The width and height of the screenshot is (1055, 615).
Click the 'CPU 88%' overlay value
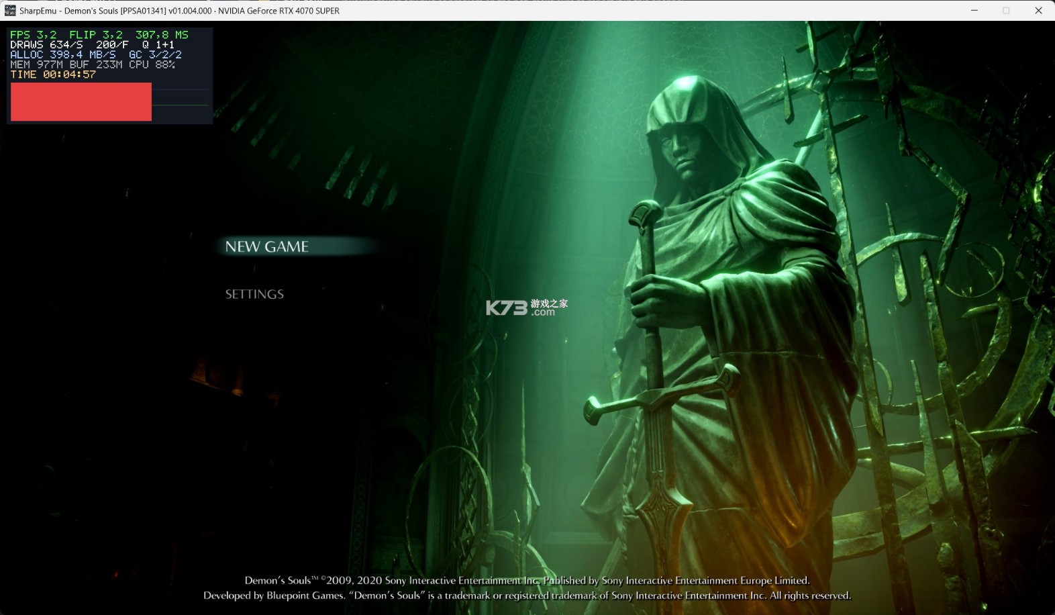tap(152, 64)
